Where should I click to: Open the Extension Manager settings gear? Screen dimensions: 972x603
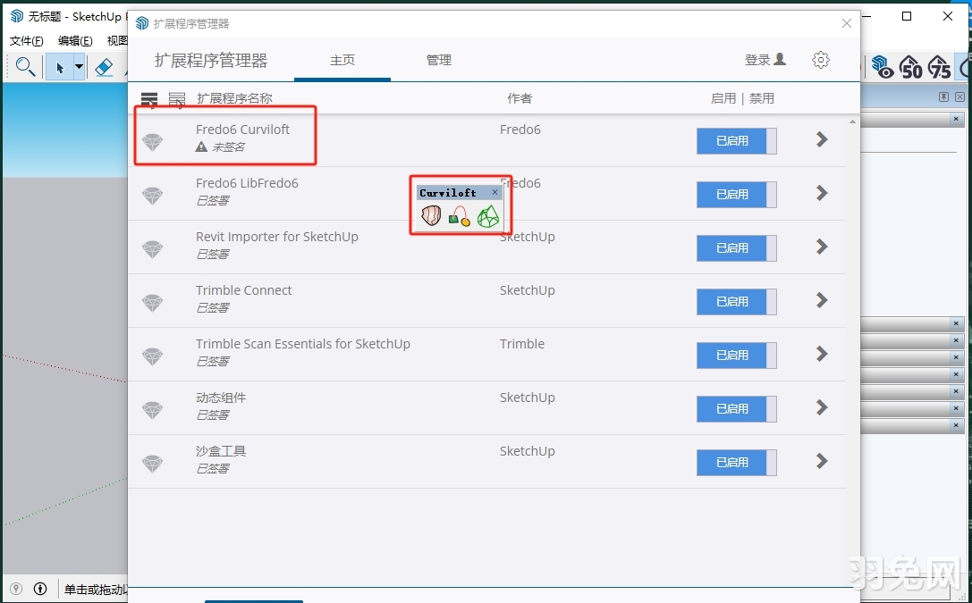coord(820,60)
